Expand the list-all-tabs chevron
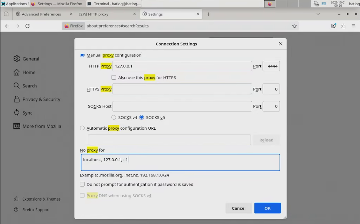The image size is (360, 224). pyautogui.click(x=318, y=14)
